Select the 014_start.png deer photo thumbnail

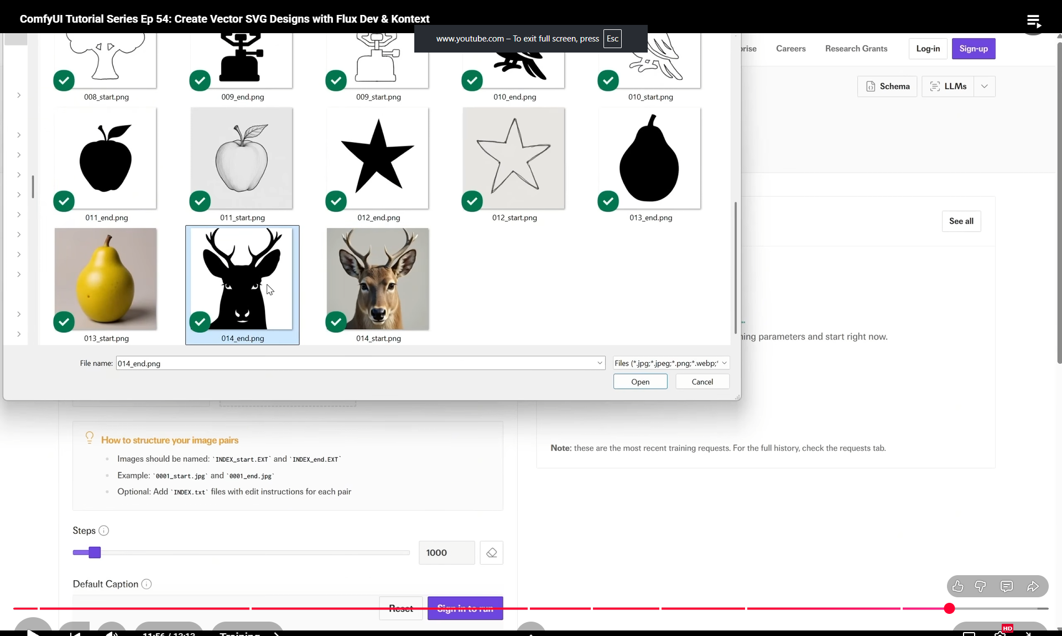378,279
